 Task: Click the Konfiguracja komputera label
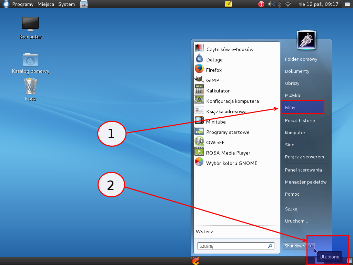tap(233, 101)
